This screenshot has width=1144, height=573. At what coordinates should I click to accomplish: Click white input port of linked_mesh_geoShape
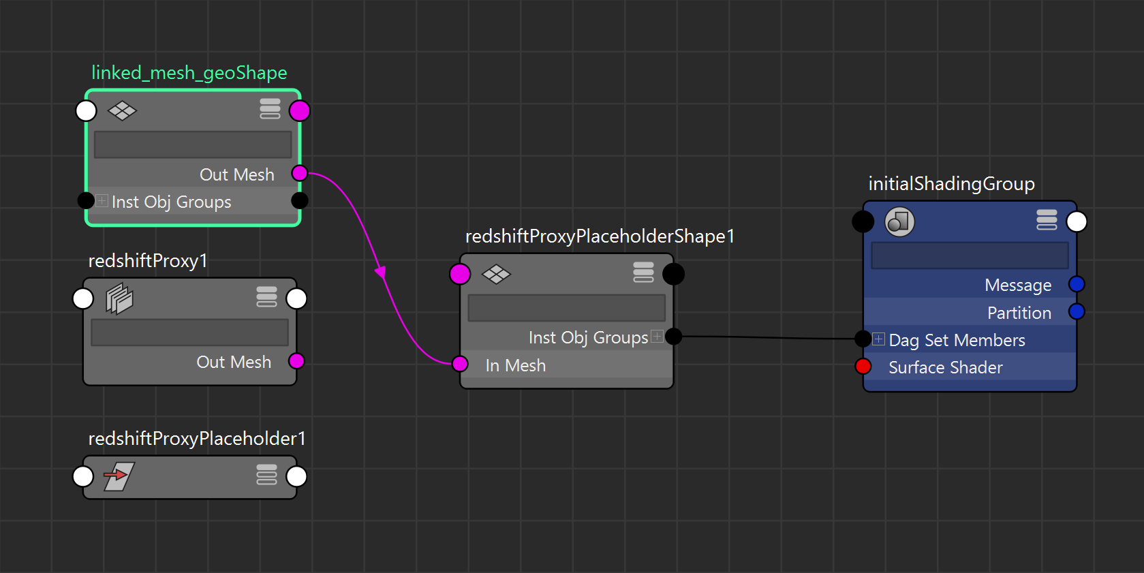(86, 110)
